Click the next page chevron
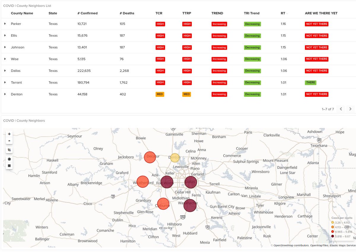356x252 pixels. (x=350, y=109)
